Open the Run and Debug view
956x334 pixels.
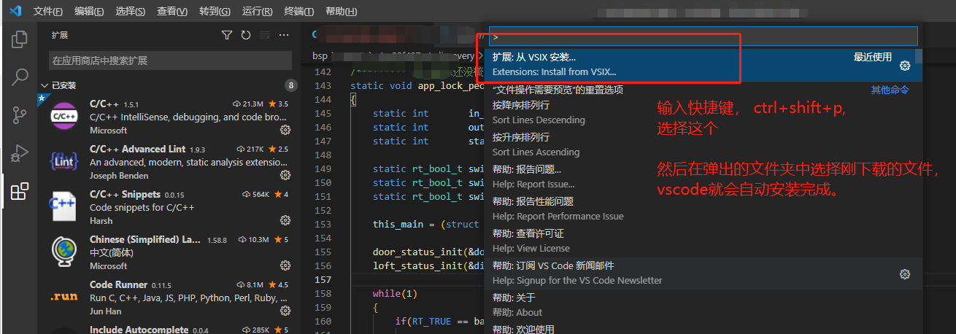[20, 154]
